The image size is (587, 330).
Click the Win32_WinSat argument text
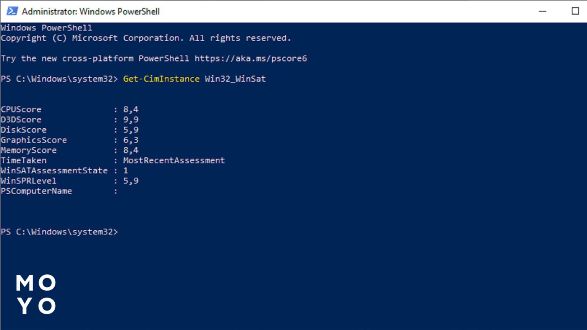(235, 79)
